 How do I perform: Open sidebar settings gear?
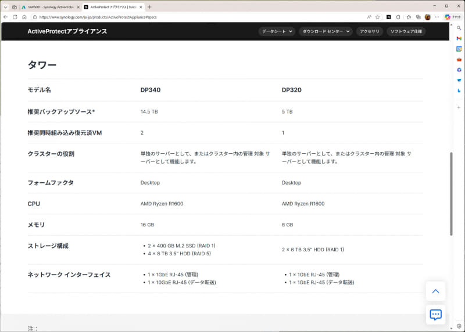pyautogui.click(x=459, y=326)
